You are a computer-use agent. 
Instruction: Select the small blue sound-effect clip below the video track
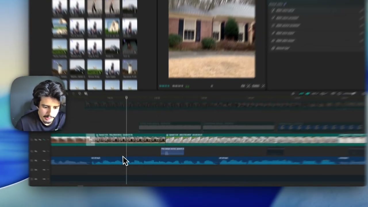click(x=172, y=151)
